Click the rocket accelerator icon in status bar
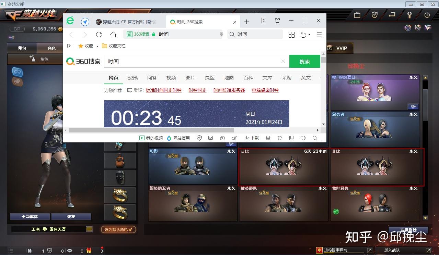 pos(234,138)
